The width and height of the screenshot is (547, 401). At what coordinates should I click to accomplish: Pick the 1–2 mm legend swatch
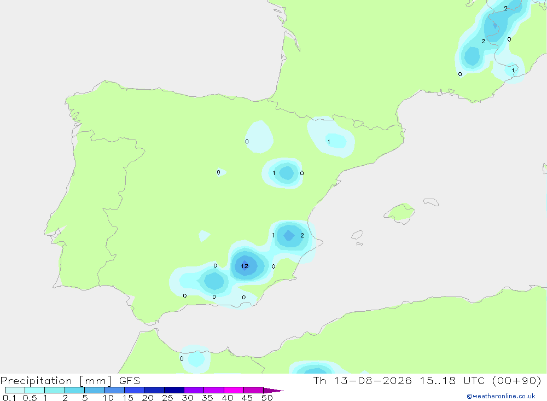[x=55, y=390]
